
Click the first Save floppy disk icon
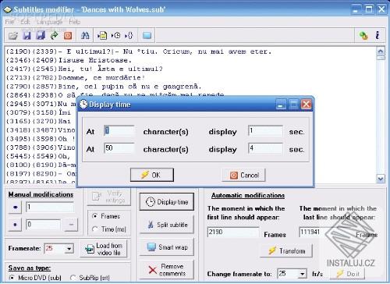click(x=27, y=35)
